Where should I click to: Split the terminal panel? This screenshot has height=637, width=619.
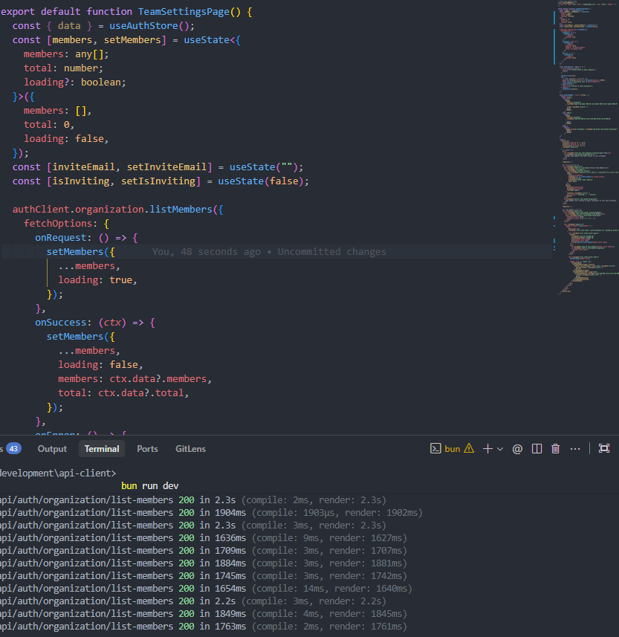(x=537, y=449)
